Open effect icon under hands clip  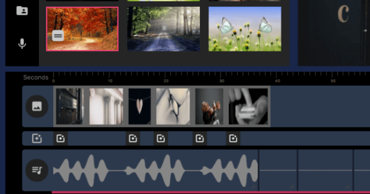click(233, 139)
